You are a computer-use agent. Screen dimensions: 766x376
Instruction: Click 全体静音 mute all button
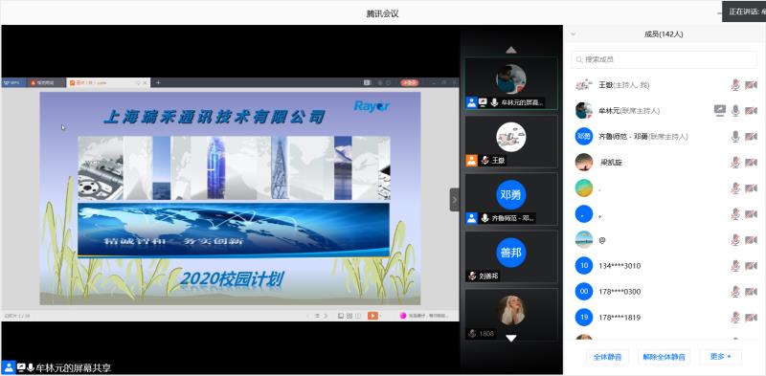click(607, 357)
